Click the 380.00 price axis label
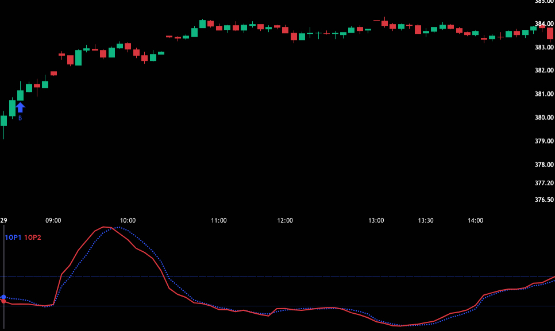The width and height of the screenshot is (555, 331). [544, 117]
